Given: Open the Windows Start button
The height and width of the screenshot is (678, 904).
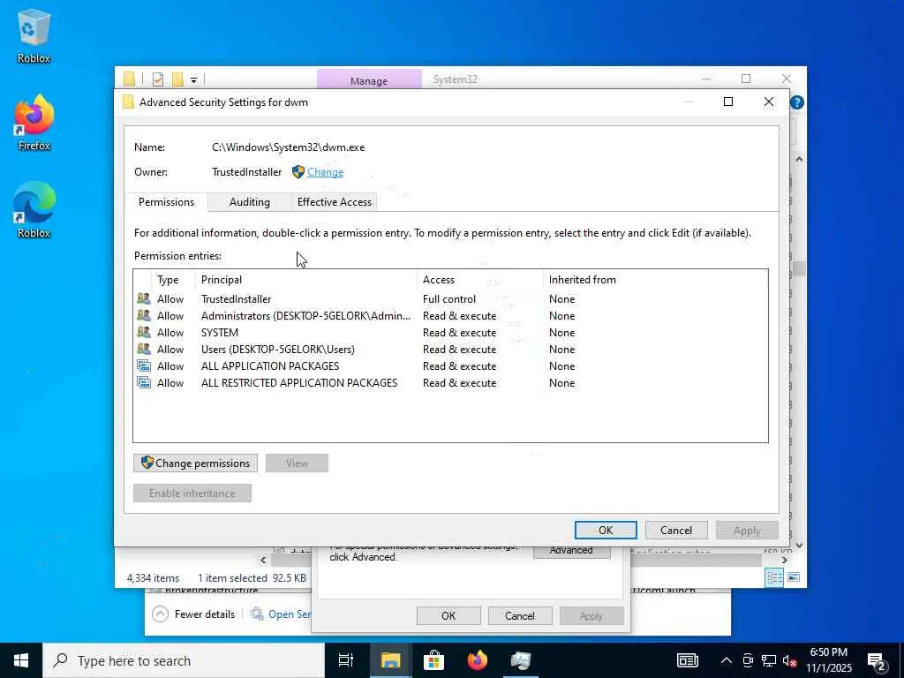Looking at the screenshot, I should 21,660.
